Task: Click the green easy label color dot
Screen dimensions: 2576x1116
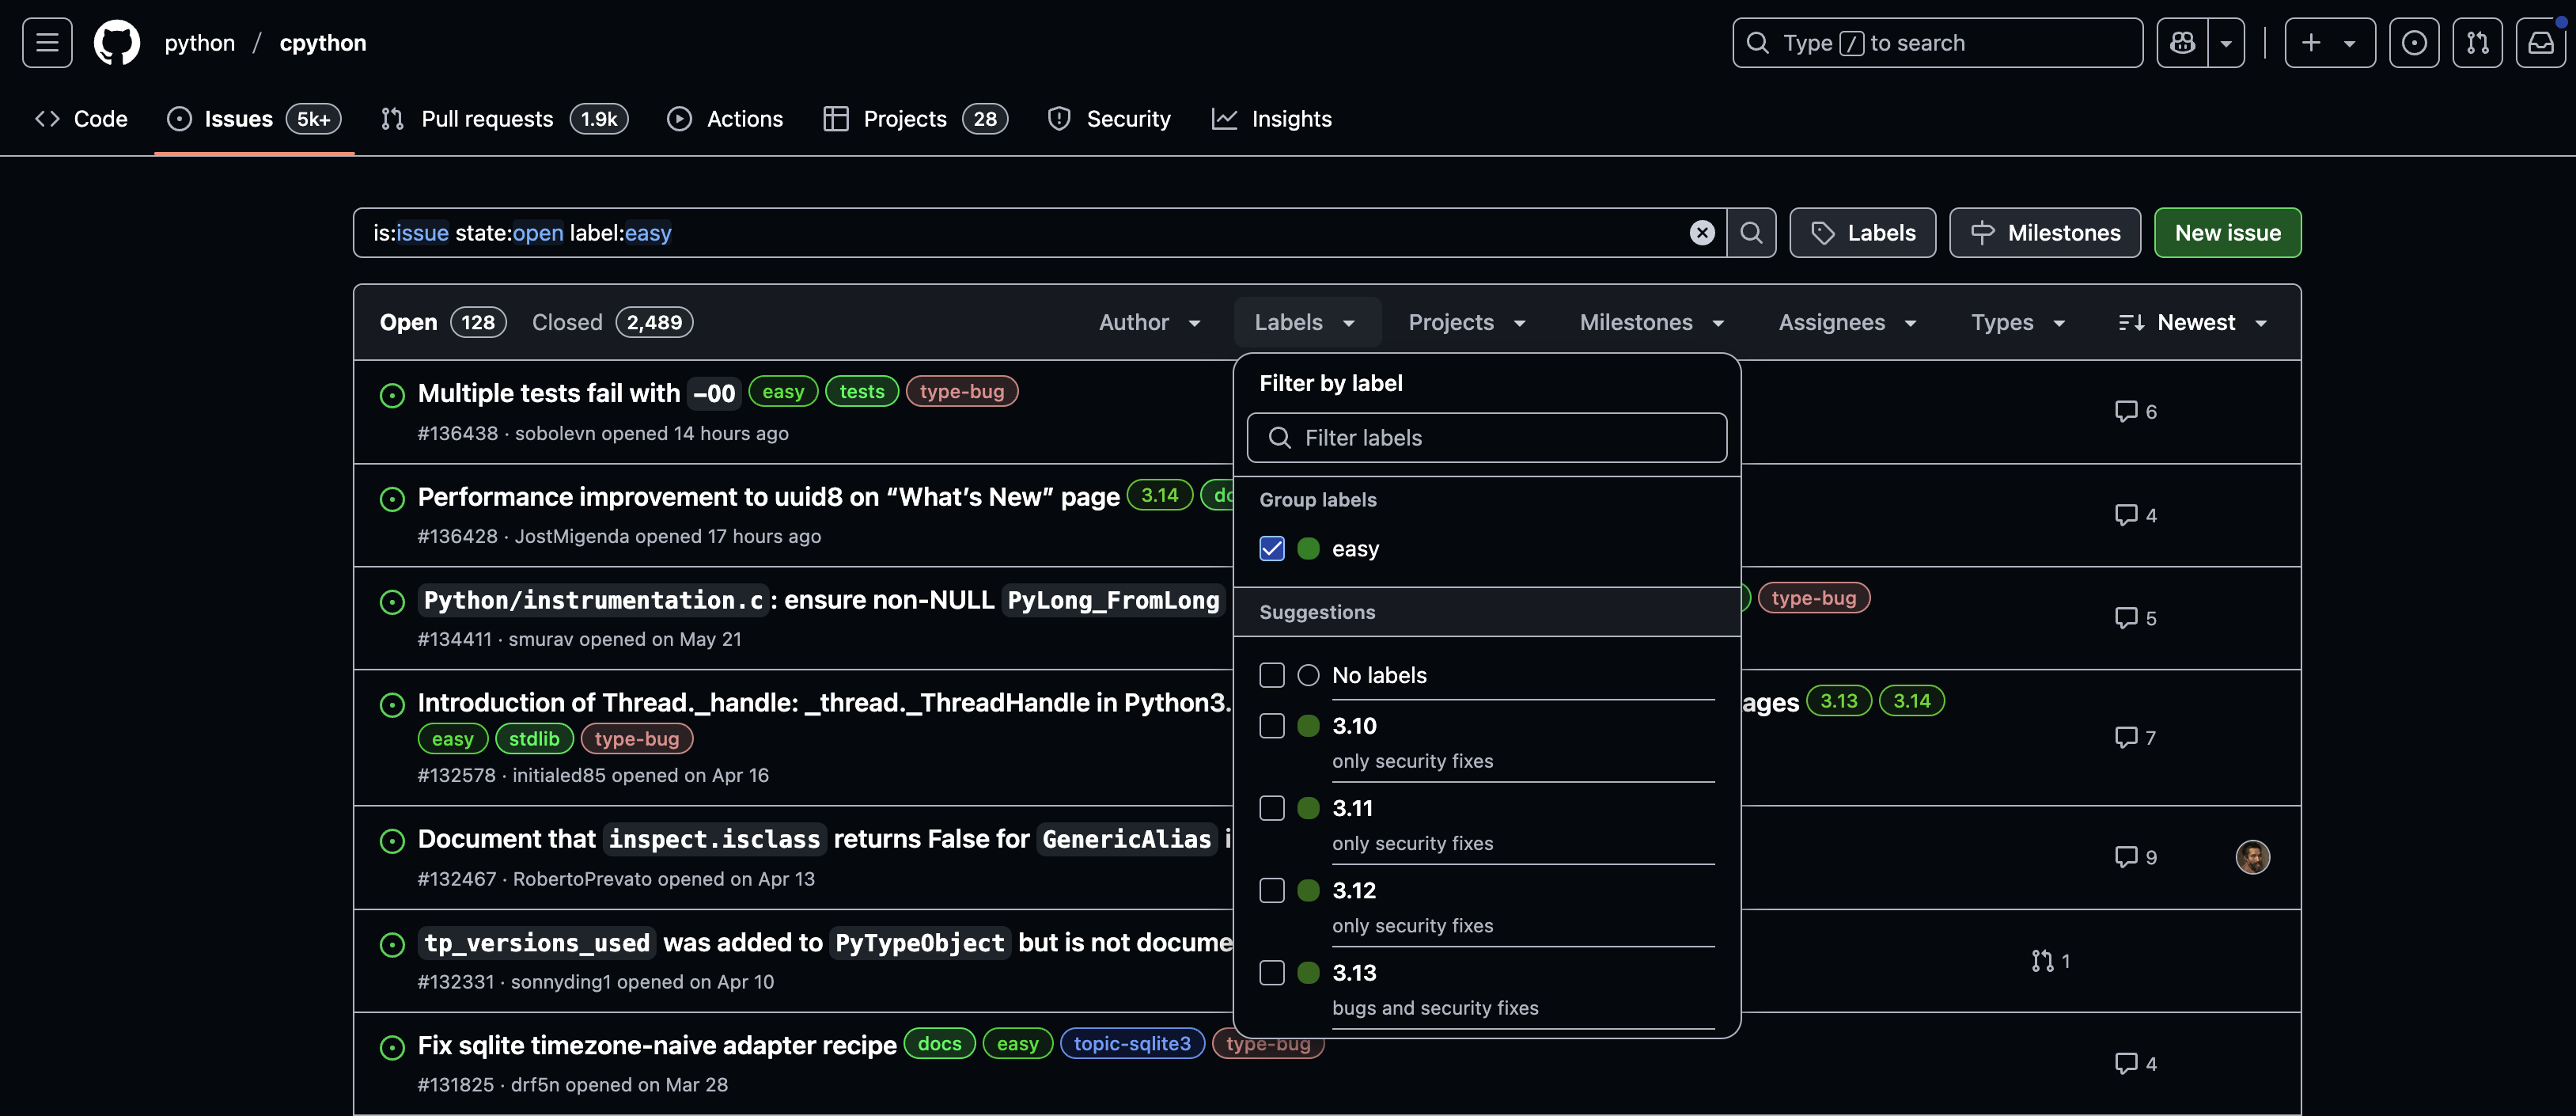Action: coord(1308,549)
